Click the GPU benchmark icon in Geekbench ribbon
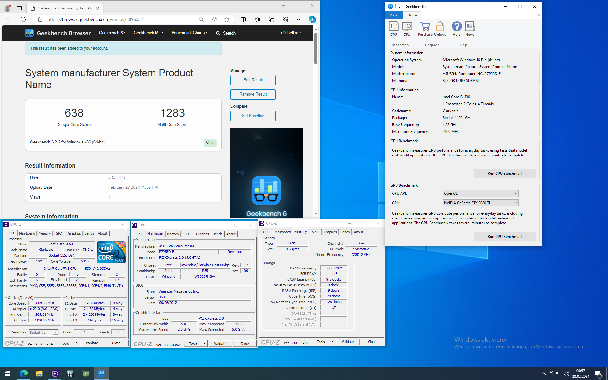 pyautogui.click(x=407, y=29)
